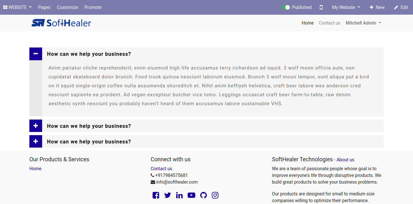
Task: Open the WEBSITE apps dropdown
Action: (17, 7)
